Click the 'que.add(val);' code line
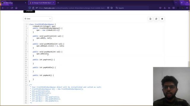Viewport: 190px width, 106px height. pos(43,54)
